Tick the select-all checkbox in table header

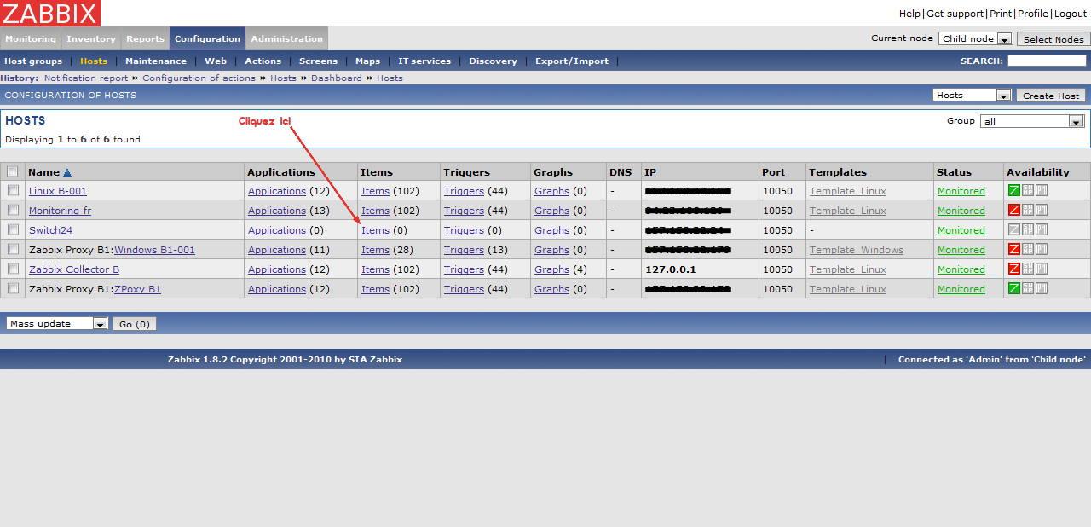[13, 171]
